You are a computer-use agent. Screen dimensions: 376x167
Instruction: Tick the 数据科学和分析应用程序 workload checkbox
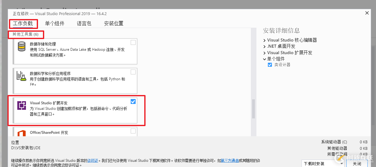[133, 72]
